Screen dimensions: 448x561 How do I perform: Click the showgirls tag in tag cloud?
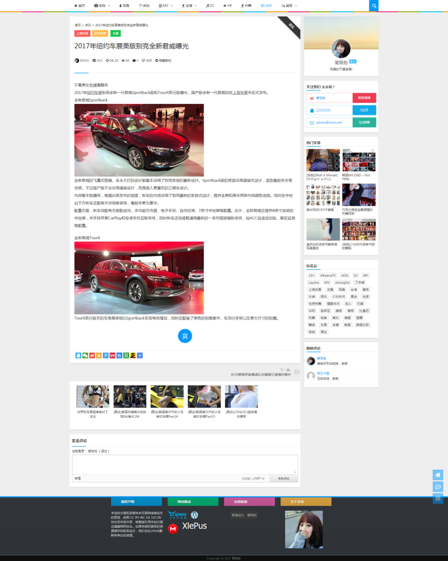point(342,283)
